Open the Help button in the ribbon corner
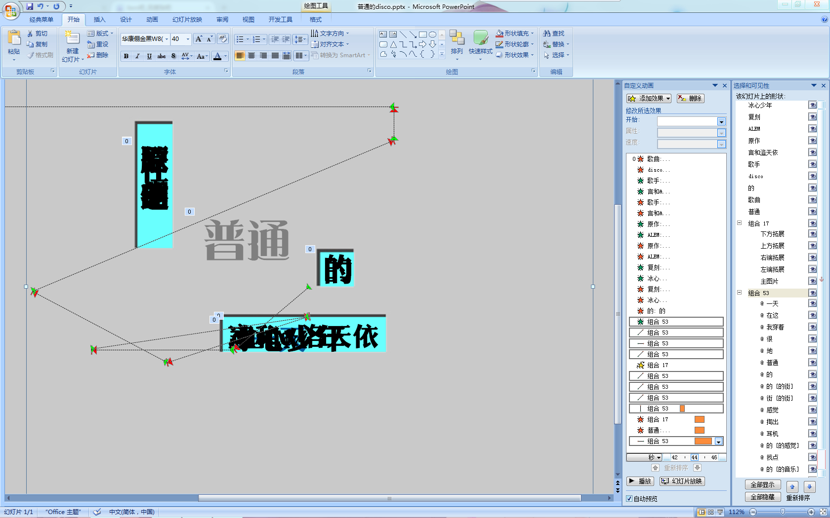Screen dimensions: 830x518 pyautogui.click(x=824, y=20)
